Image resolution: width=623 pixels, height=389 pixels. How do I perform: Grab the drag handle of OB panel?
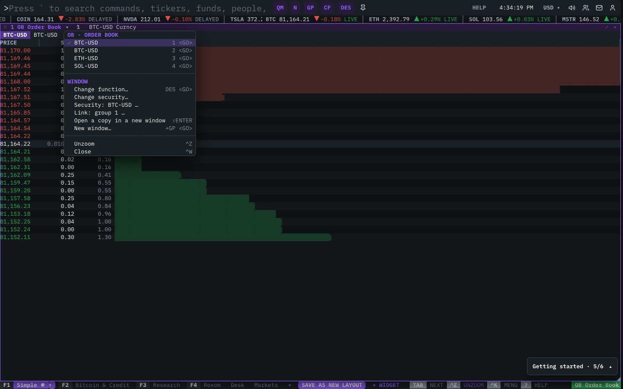[5, 27]
